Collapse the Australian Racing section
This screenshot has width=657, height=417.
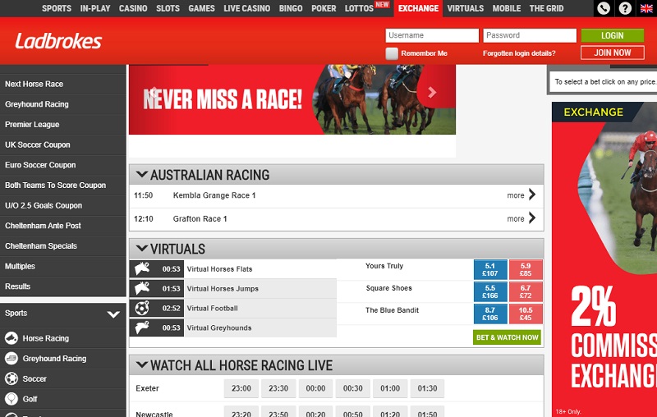(142, 174)
